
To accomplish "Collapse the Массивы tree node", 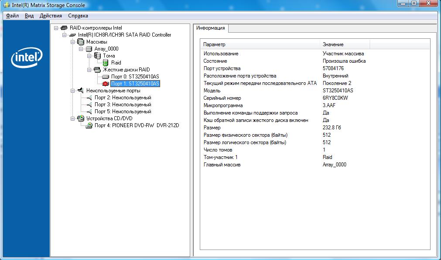I will pyautogui.click(x=72, y=42).
